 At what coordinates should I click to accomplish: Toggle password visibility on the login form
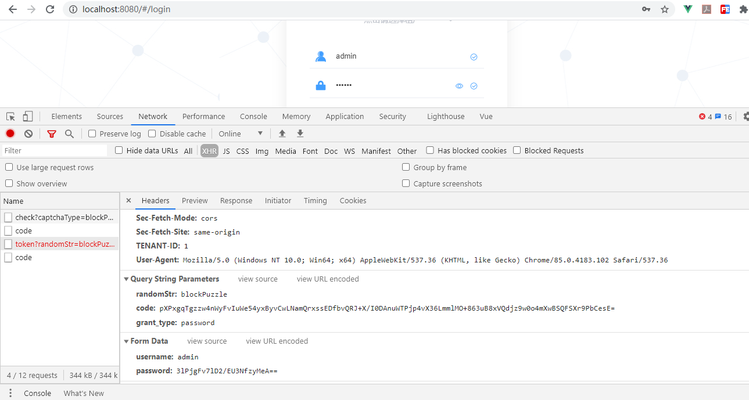[x=459, y=85]
